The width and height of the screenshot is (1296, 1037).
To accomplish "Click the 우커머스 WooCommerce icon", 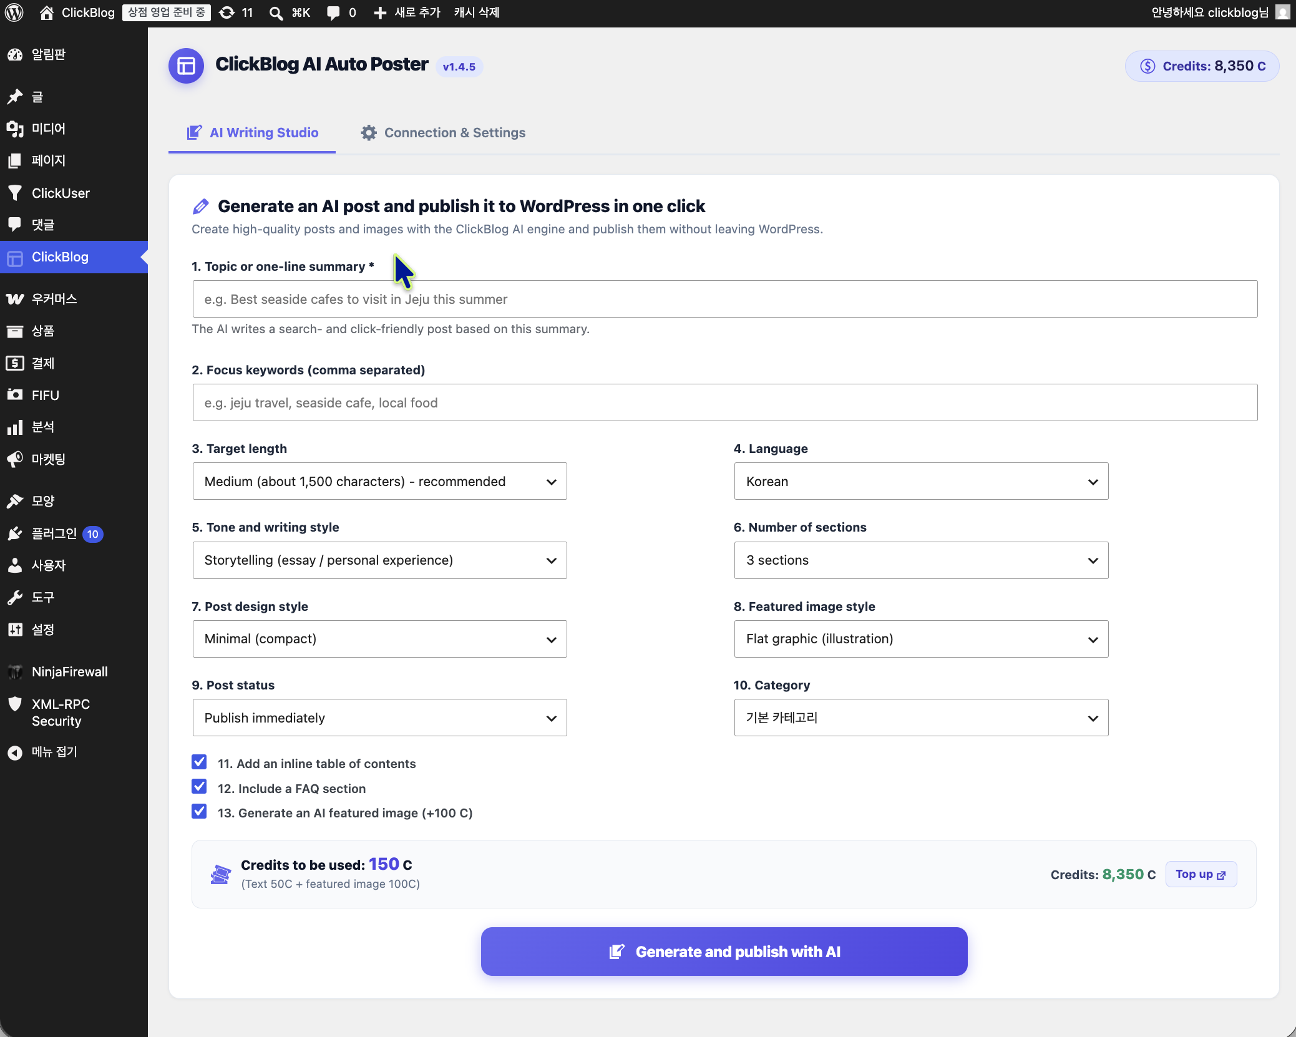I will pyautogui.click(x=15, y=299).
